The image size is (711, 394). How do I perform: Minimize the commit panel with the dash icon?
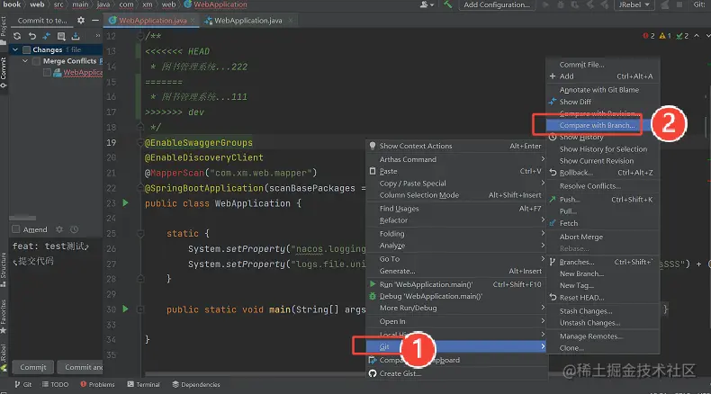(x=95, y=21)
